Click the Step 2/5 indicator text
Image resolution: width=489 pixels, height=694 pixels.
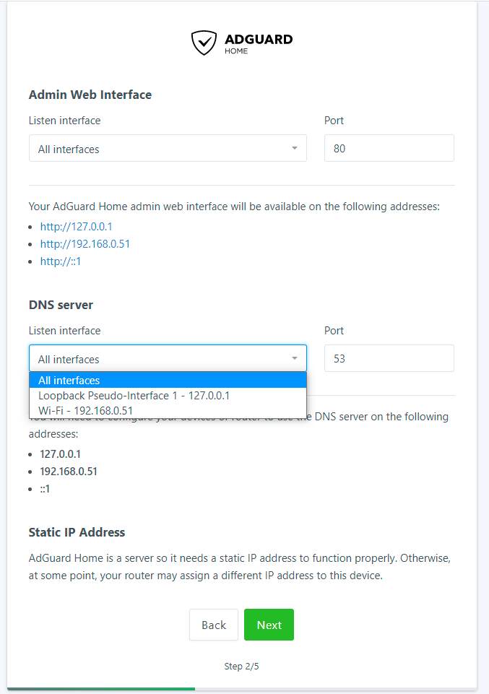pos(241,667)
